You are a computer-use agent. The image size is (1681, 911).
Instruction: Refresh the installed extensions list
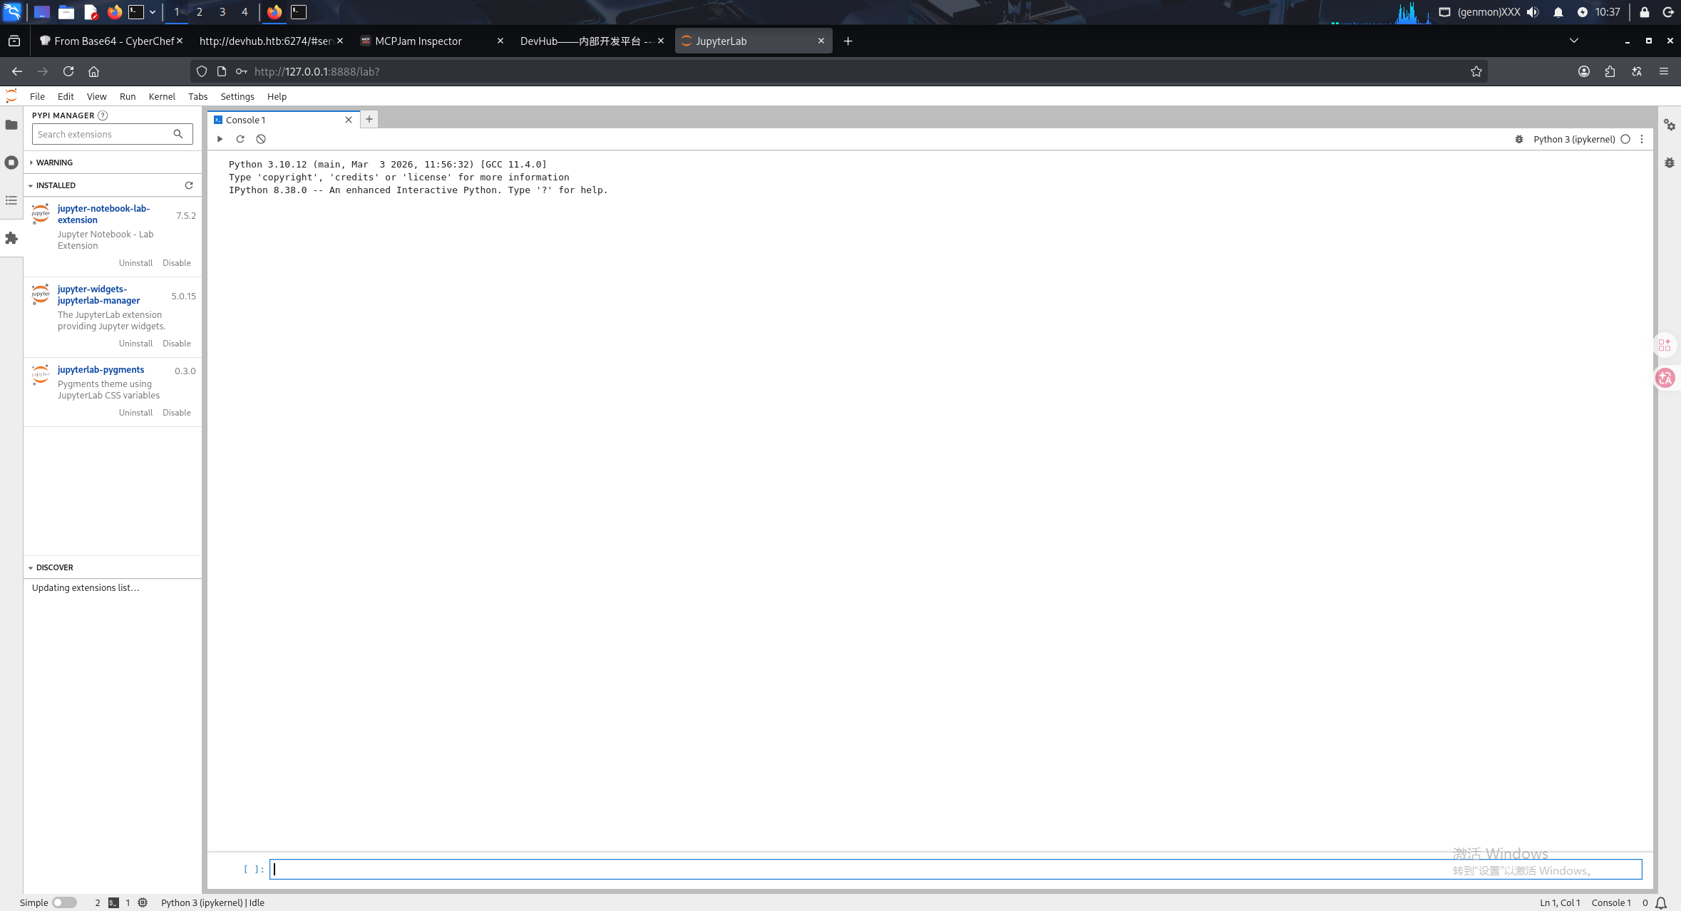pyautogui.click(x=189, y=185)
